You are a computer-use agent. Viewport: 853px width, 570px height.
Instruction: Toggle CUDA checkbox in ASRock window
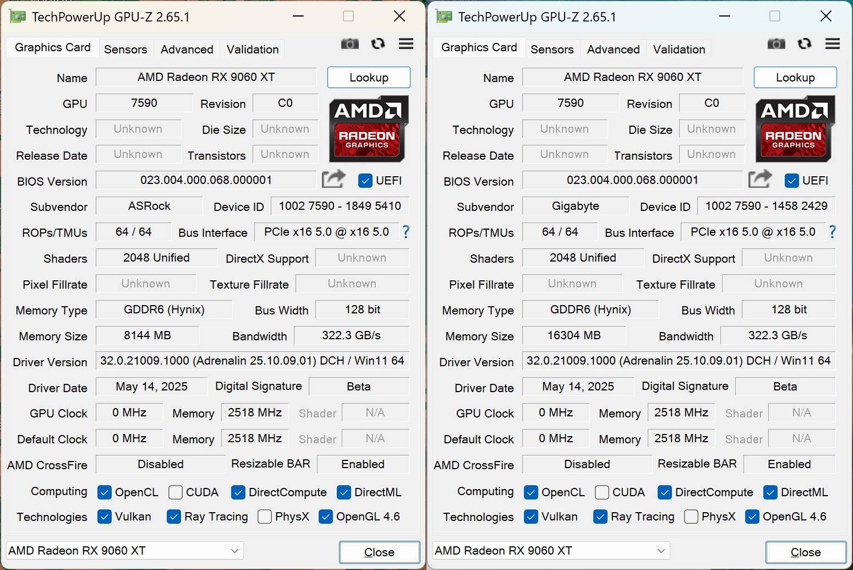click(x=176, y=492)
